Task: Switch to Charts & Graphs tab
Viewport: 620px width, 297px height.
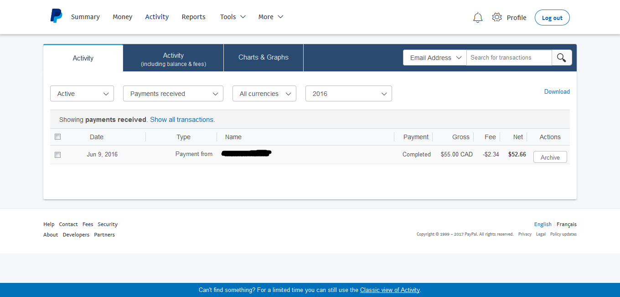Action: tap(263, 57)
